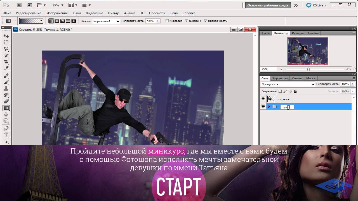Hide the selected group layer
The width and height of the screenshot is (358, 201).
pos(263,106)
